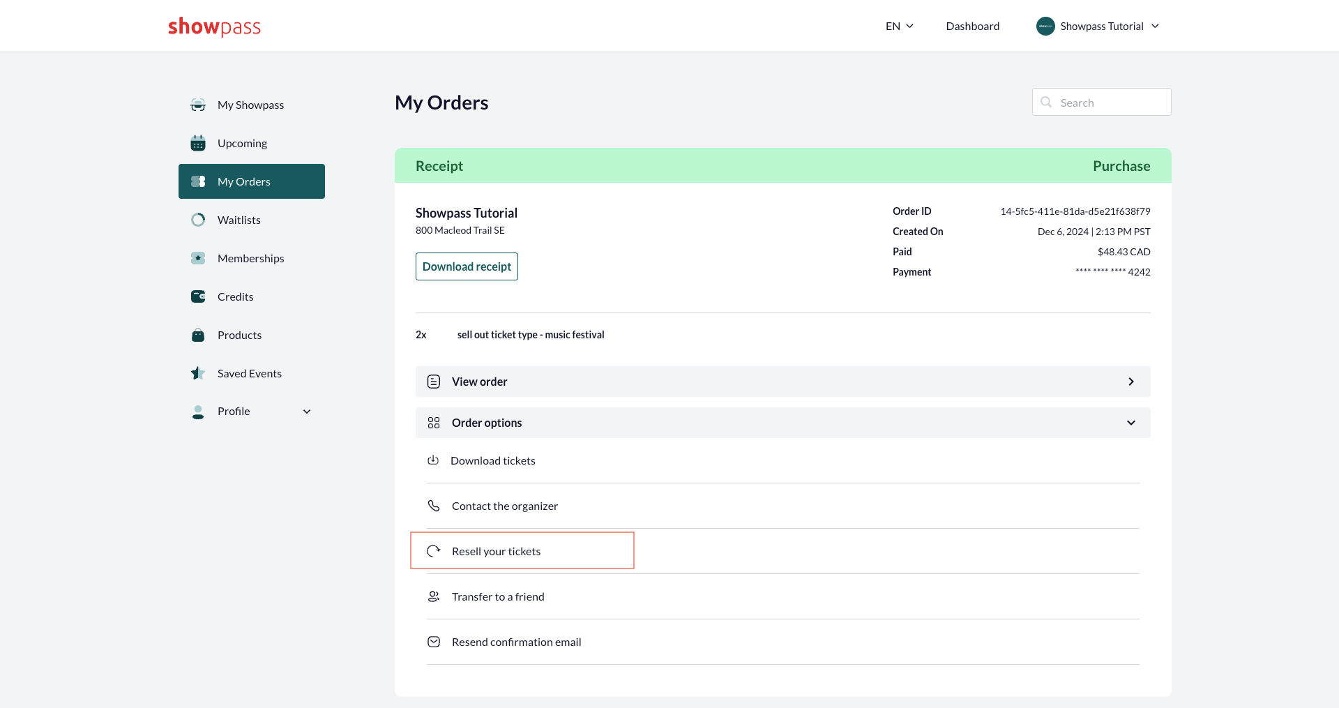Open the Dashboard link
The width and height of the screenshot is (1339, 708).
973,26
